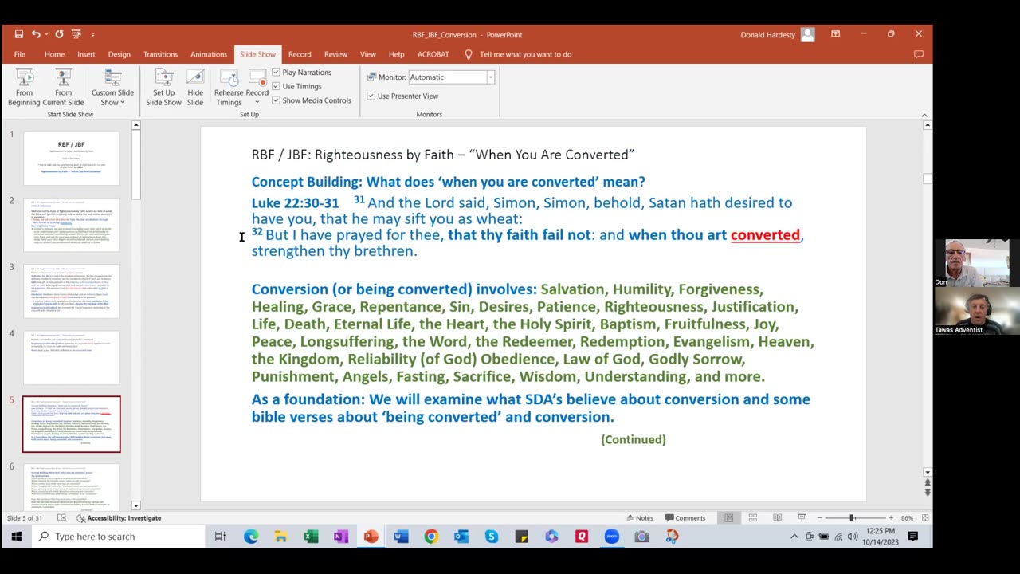Open Task View from taskbar
Viewport: 1020px width, 574px height.
[x=221, y=537]
